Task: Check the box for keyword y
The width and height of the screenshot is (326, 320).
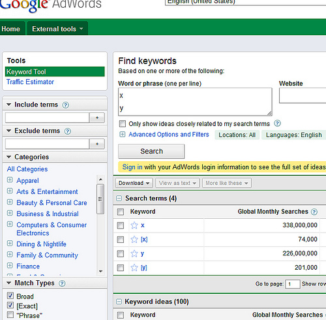Action: pos(121,253)
